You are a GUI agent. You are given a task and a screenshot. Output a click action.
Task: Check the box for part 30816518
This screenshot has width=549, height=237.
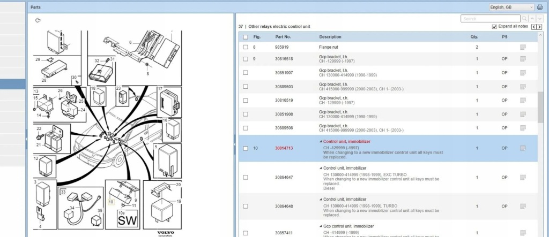[x=246, y=59]
